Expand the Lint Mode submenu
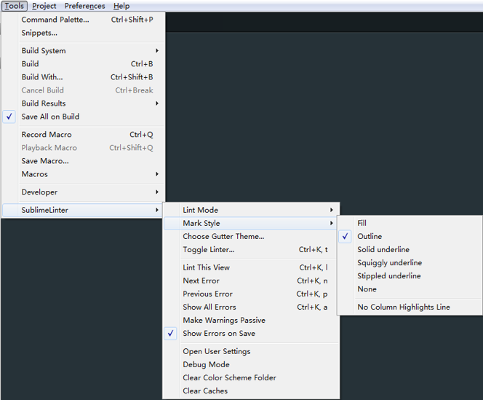 pos(251,210)
